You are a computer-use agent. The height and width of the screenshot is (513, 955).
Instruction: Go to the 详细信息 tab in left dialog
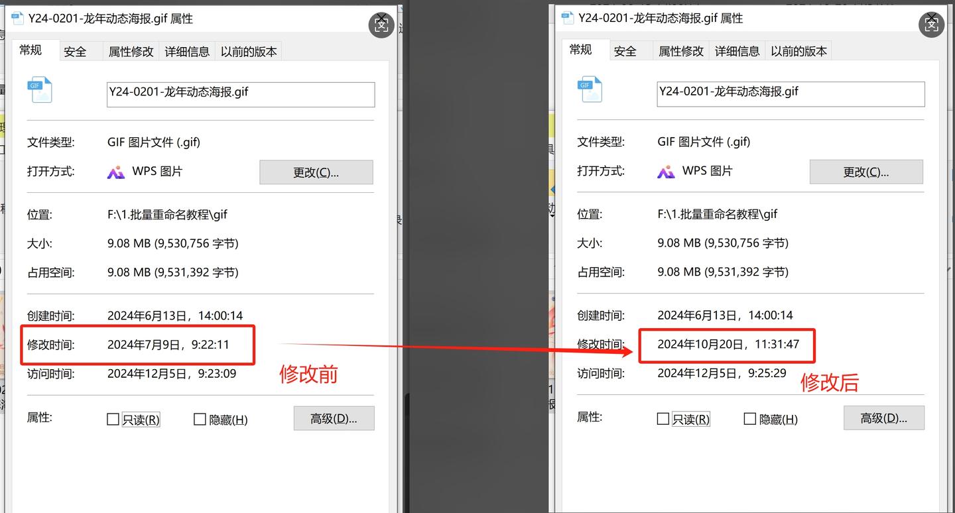tap(188, 51)
